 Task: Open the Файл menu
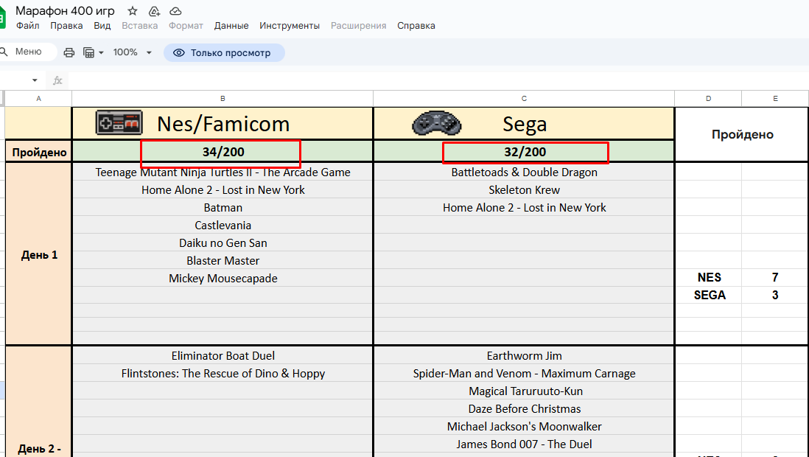click(28, 26)
